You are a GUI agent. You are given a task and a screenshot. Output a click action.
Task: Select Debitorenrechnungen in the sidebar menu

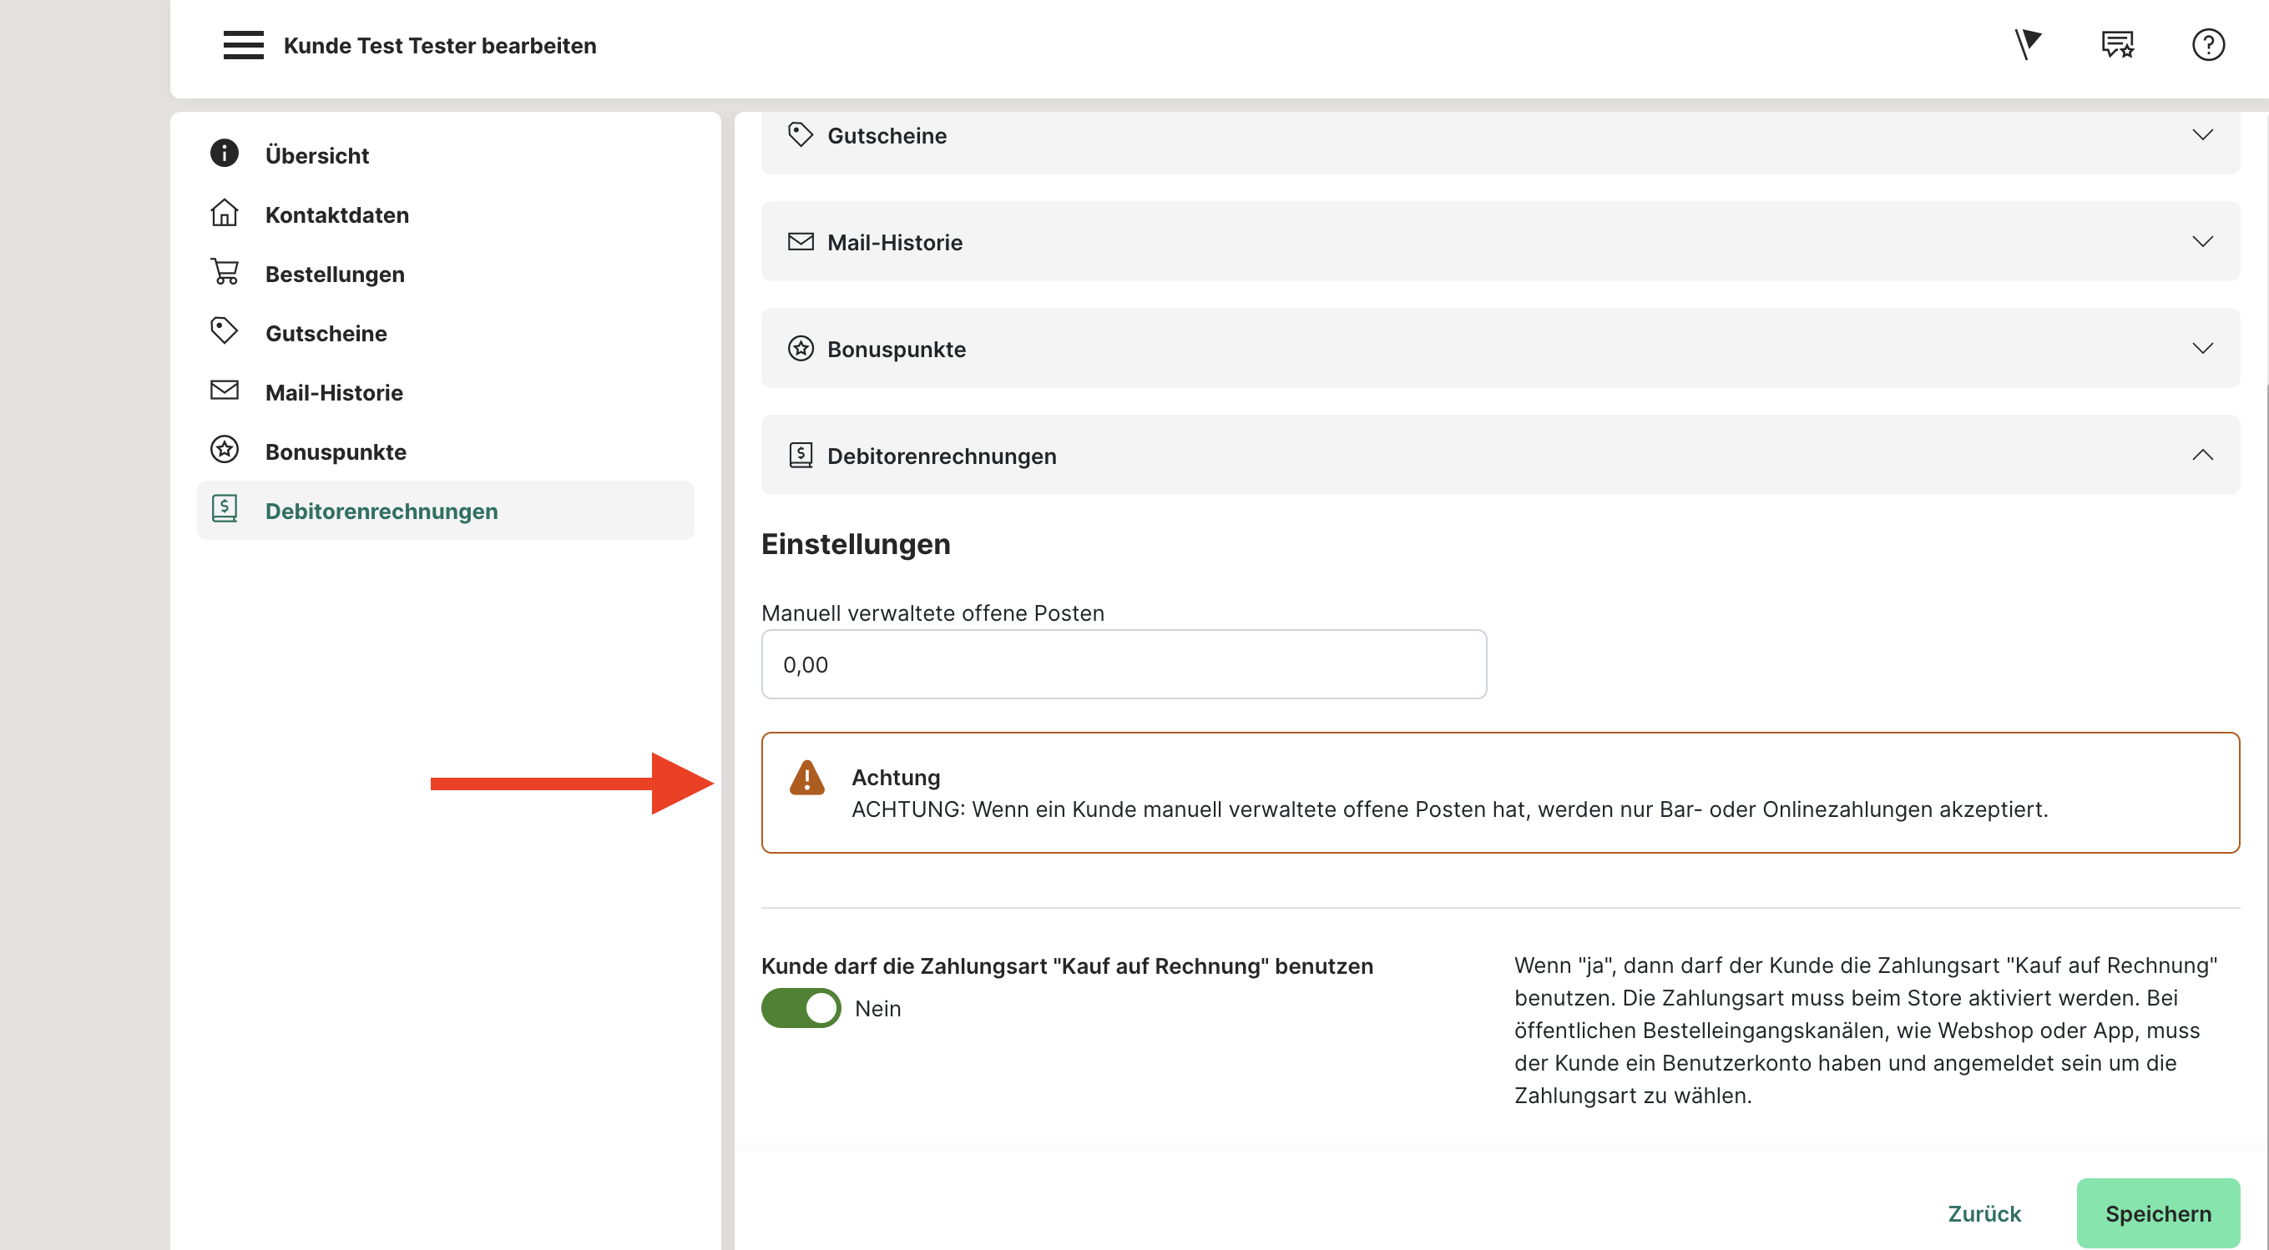pos(382,512)
